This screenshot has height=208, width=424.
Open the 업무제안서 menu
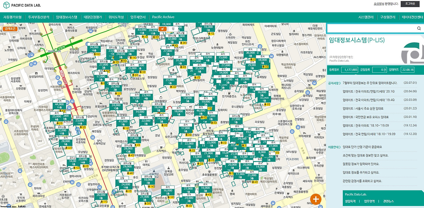[x=138, y=17]
